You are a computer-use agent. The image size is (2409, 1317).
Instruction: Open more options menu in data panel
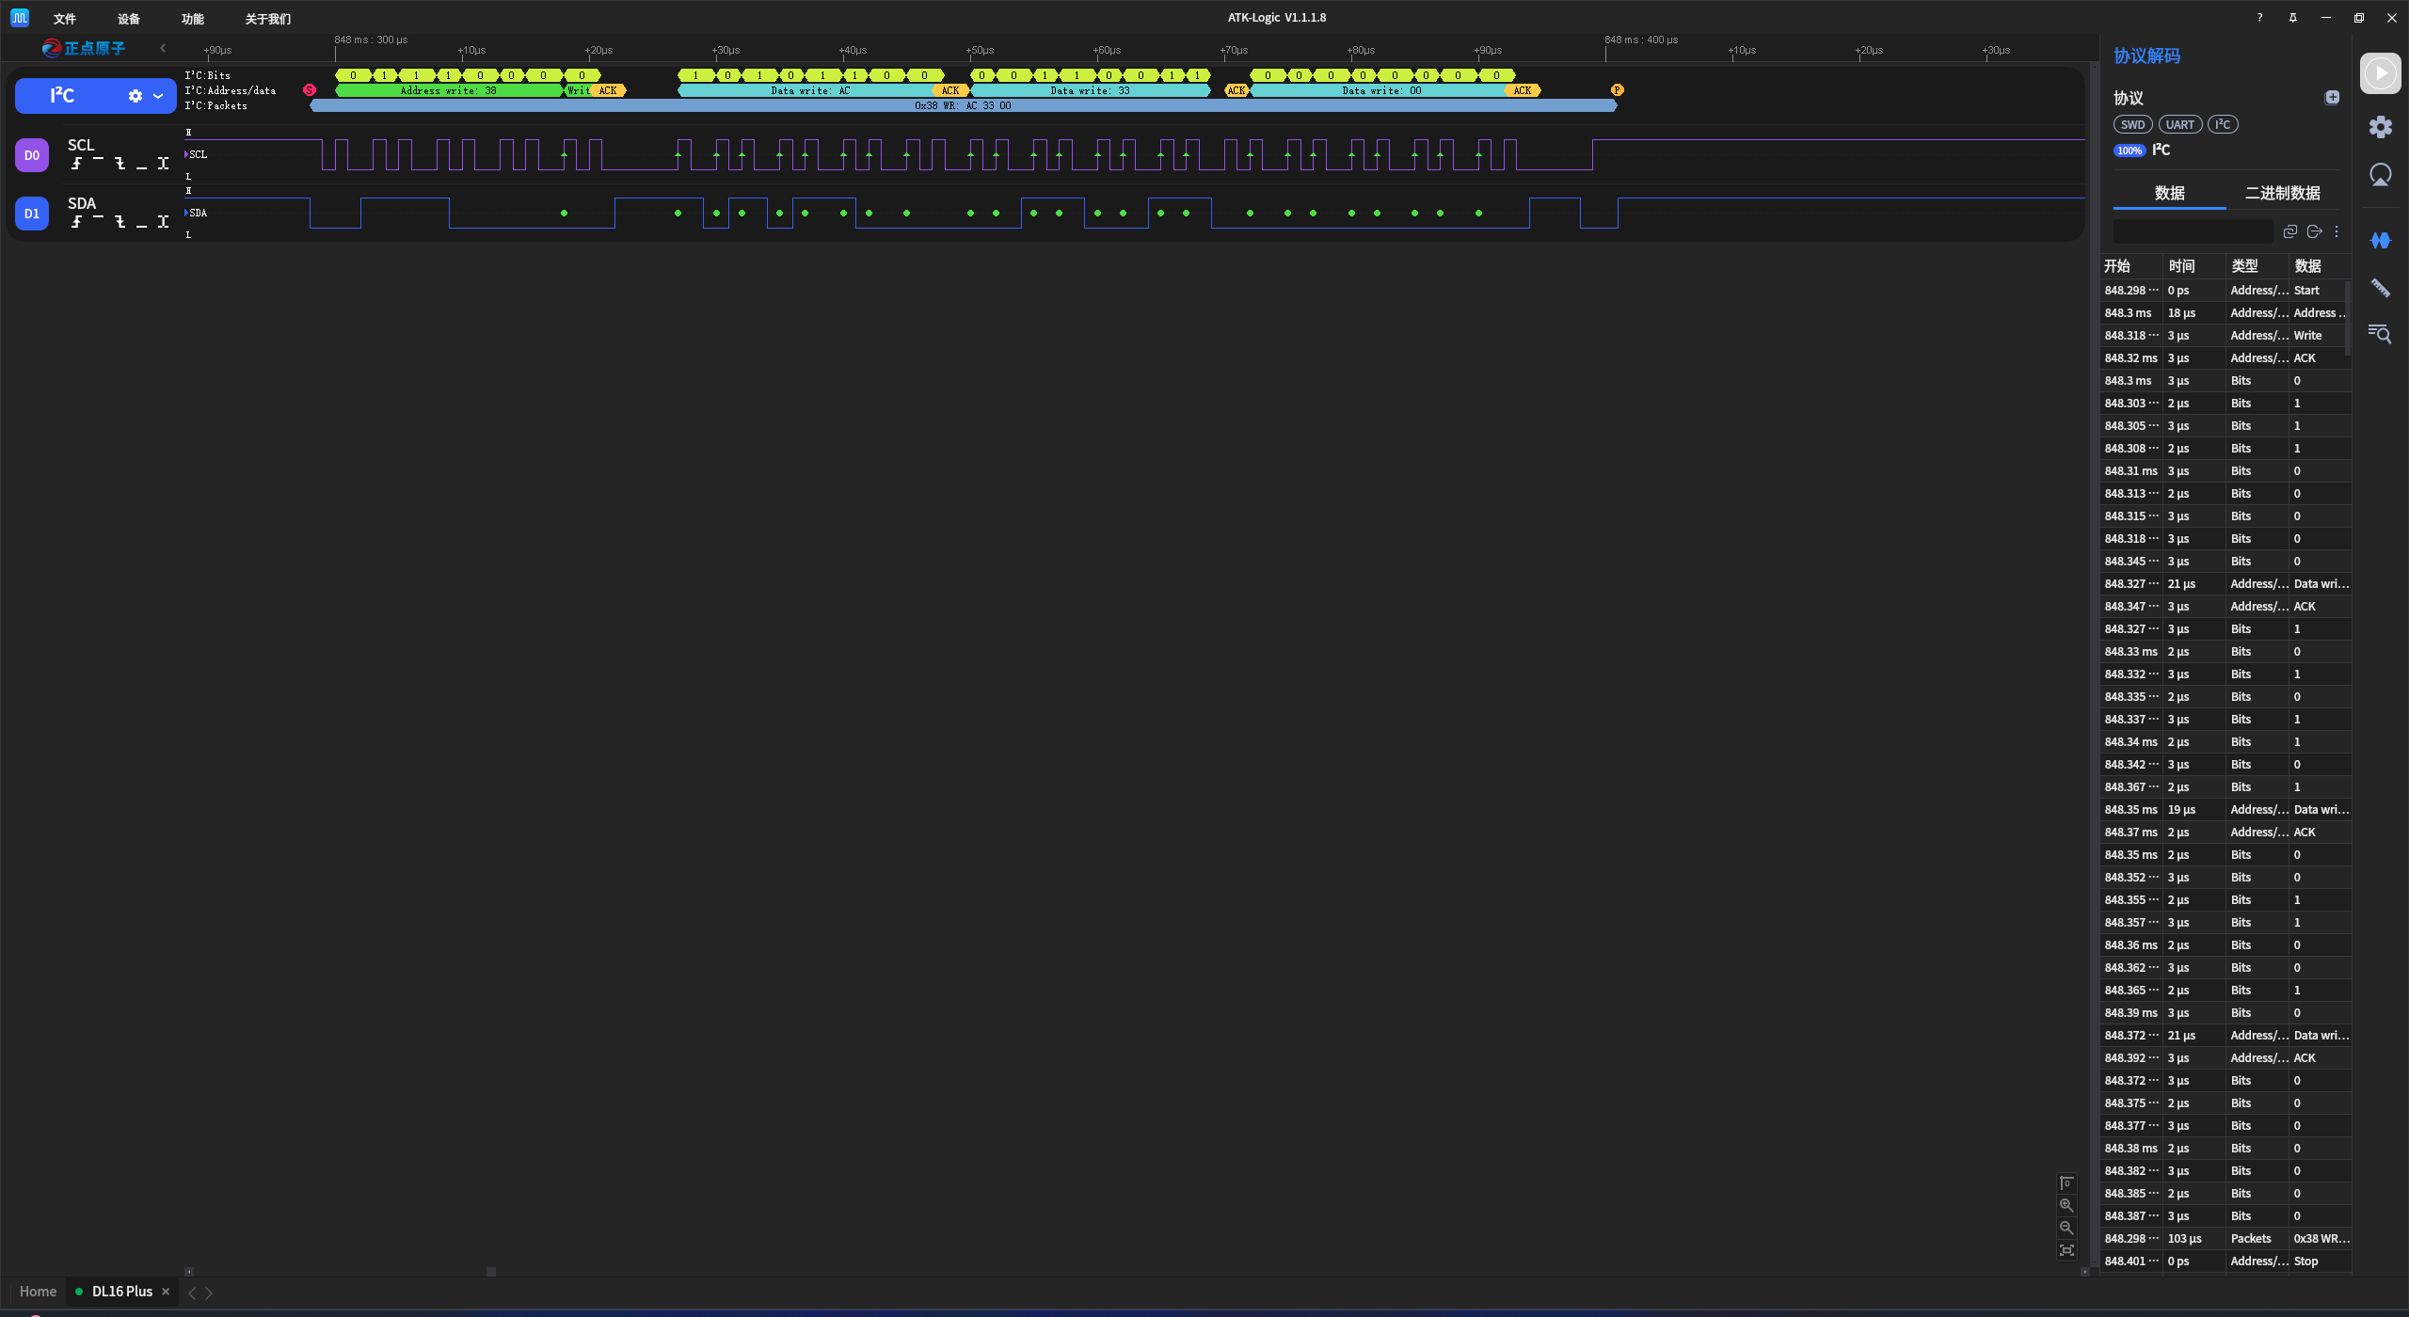tap(2337, 231)
